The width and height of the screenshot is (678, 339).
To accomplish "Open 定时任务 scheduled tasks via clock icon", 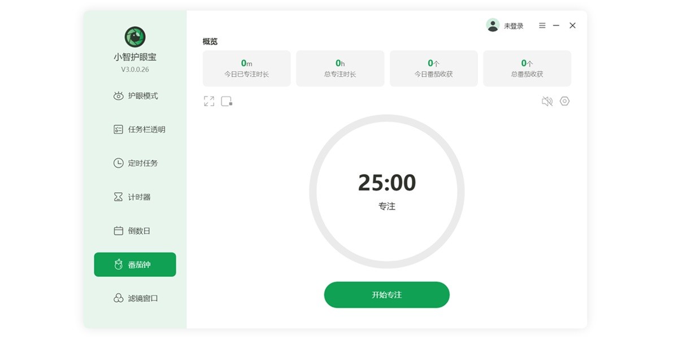I will (x=118, y=163).
